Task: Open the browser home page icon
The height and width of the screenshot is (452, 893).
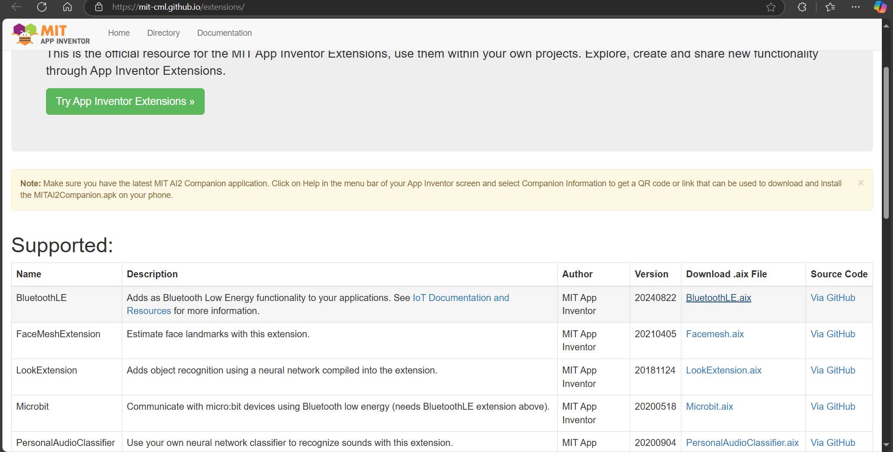Action: tap(67, 7)
